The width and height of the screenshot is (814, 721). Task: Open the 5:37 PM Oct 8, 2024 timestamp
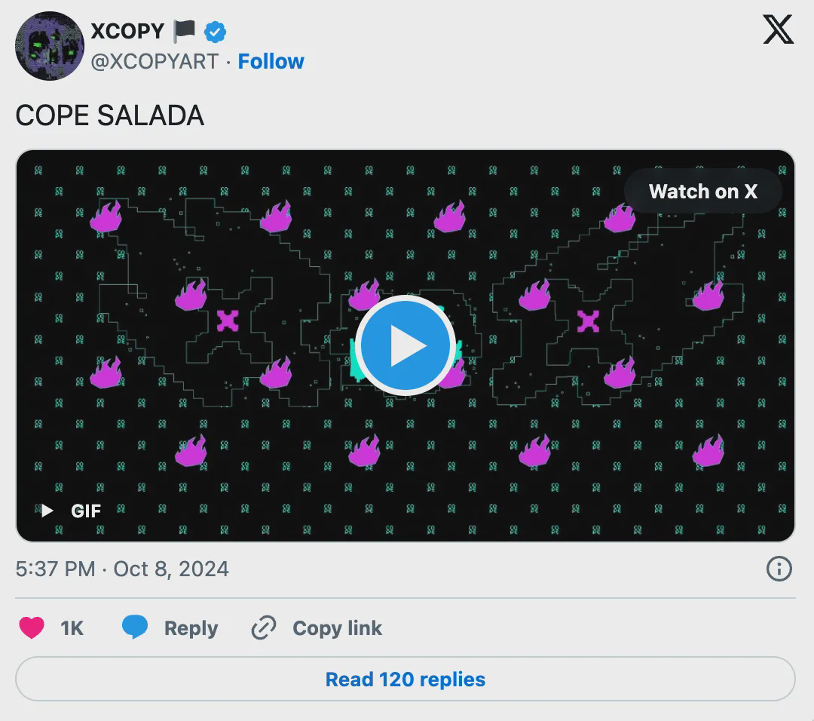coord(122,569)
